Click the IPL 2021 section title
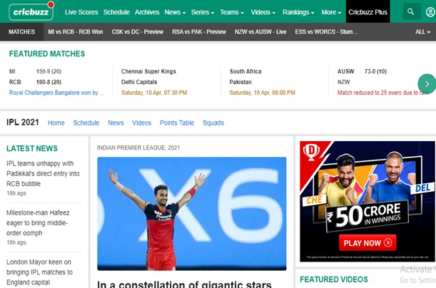This screenshot has width=436, height=288. click(x=23, y=122)
